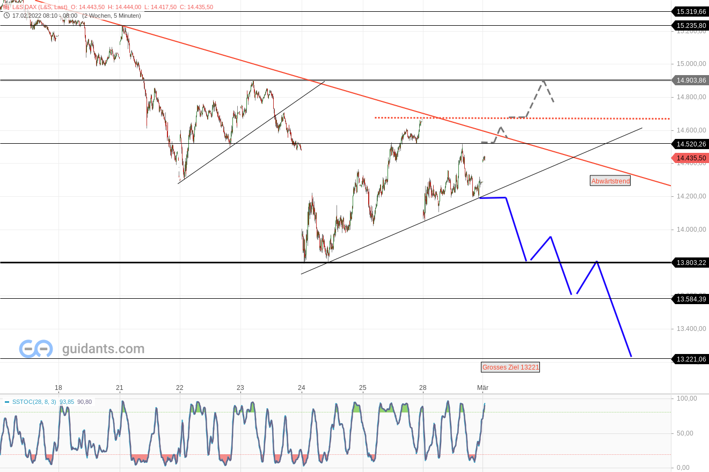This screenshot has width=709, height=472.
Task: Click the price tag 13.584,39
Action: [690, 299]
